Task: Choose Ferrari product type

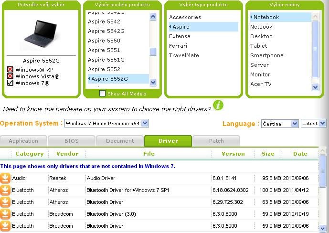Action: [178, 46]
